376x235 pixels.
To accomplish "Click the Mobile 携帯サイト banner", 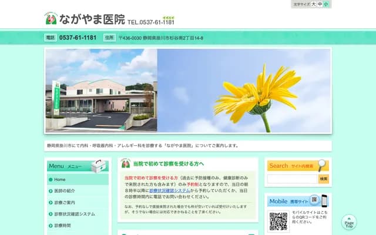I will pyautogui.click(x=298, y=201).
